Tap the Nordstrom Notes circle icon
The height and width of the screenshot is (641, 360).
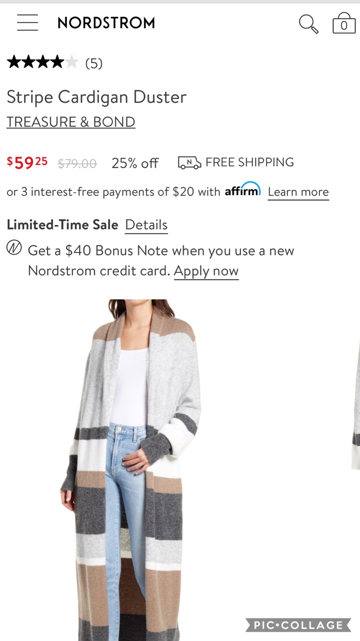14,248
